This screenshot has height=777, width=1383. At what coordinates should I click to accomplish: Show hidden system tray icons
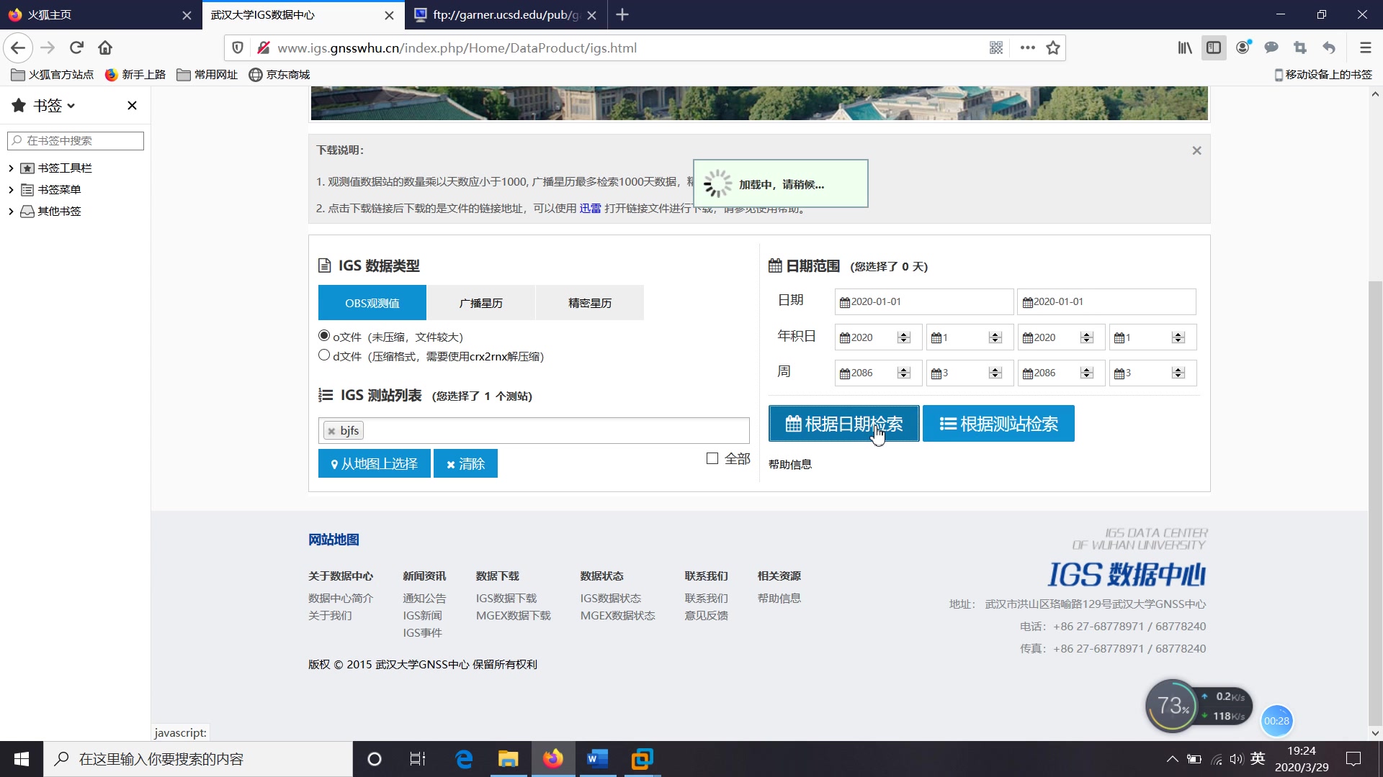[x=1173, y=759]
